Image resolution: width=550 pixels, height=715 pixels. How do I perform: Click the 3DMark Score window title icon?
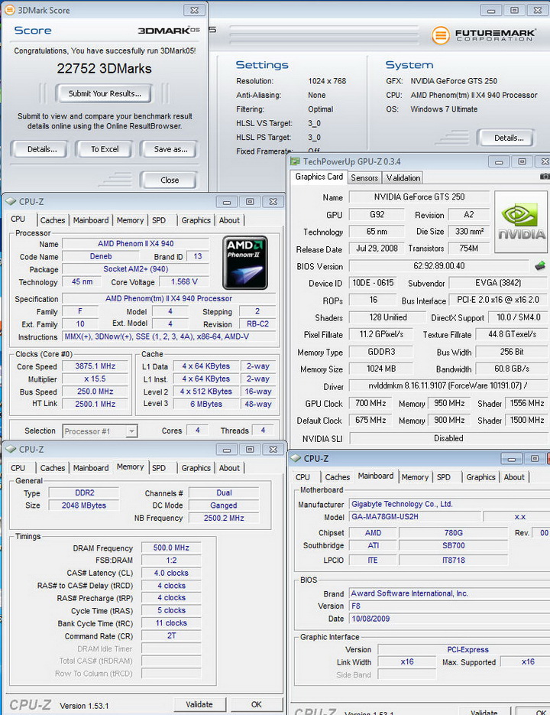[9, 10]
